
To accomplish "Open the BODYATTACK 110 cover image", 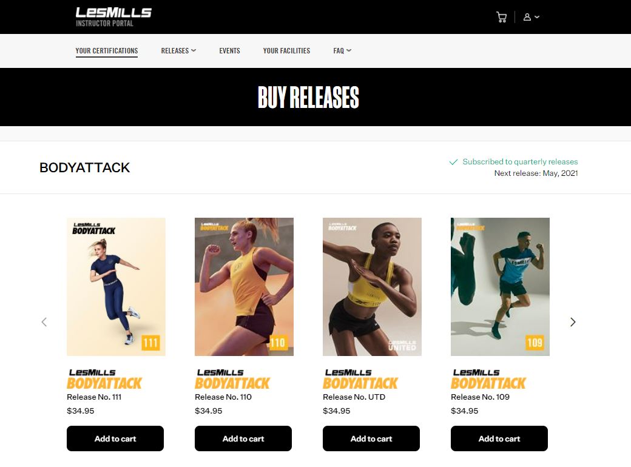I will pos(244,287).
